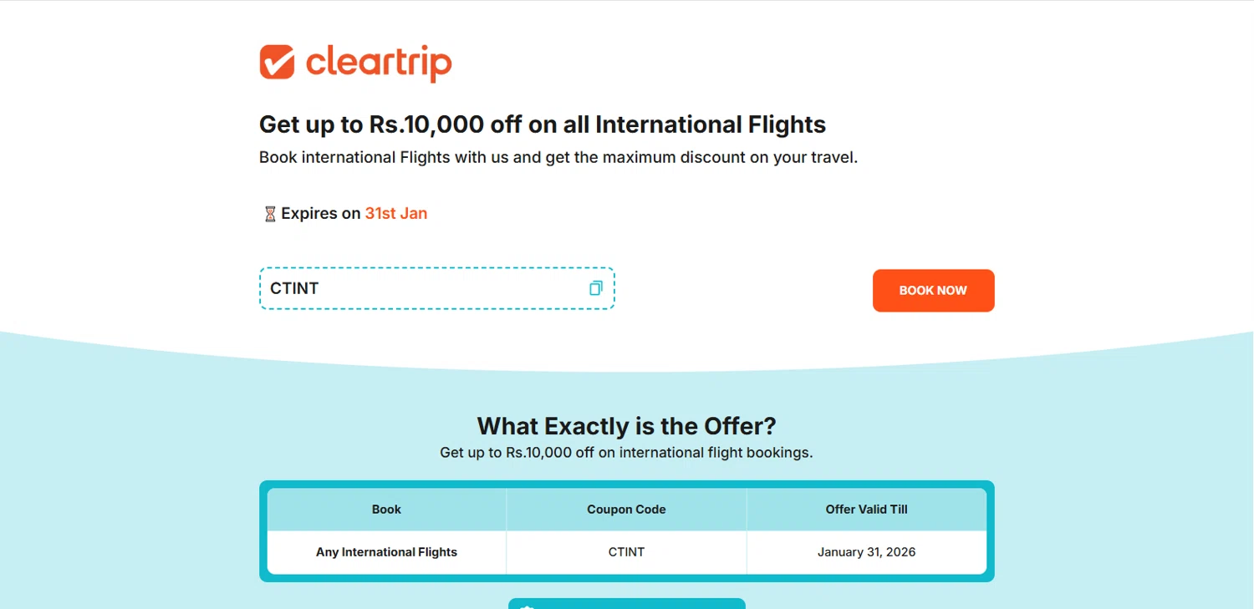
Task: Copy the CTINT coupon code
Action: 595,288
